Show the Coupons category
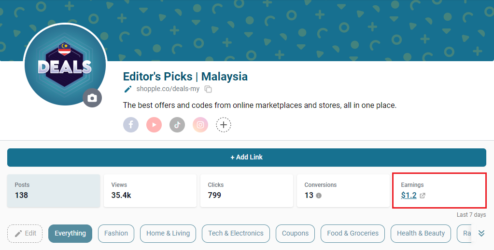This screenshot has width=494, height=250. click(x=295, y=233)
